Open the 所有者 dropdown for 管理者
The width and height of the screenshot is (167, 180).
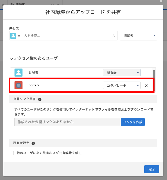point(122,73)
